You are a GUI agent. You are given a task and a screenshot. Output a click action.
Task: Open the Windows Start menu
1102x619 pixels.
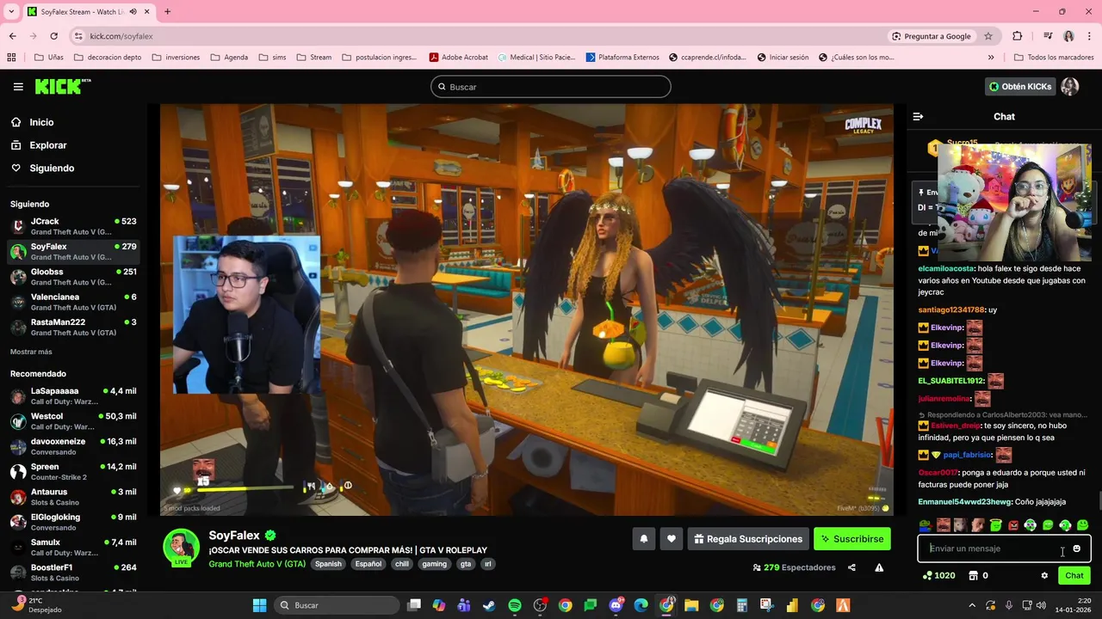pyautogui.click(x=259, y=605)
